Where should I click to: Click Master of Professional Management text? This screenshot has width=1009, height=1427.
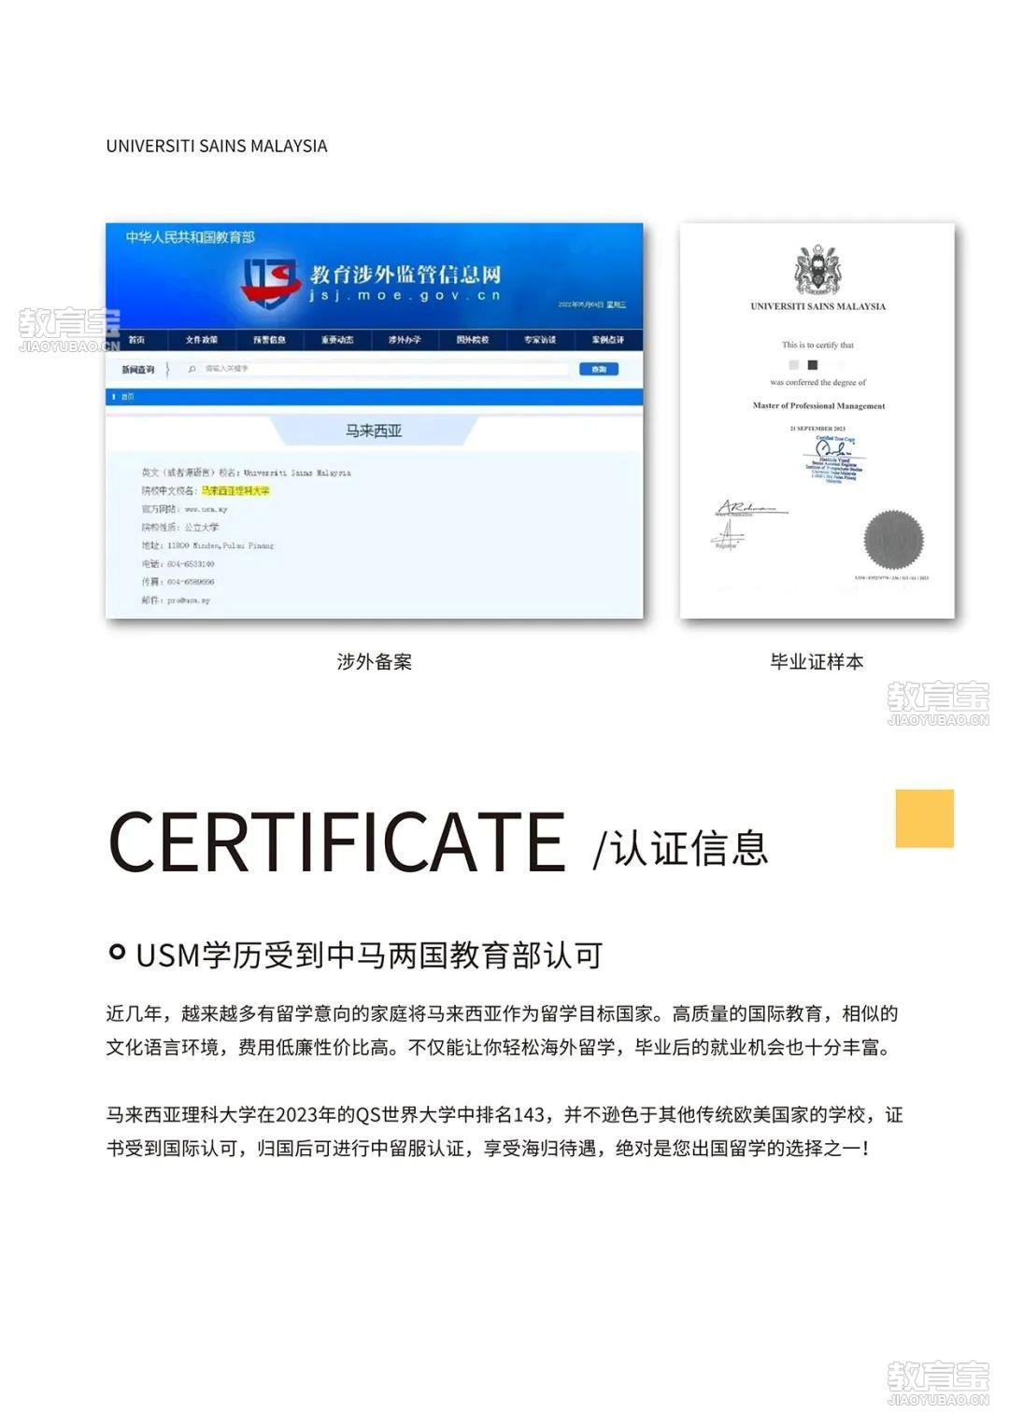tap(818, 406)
